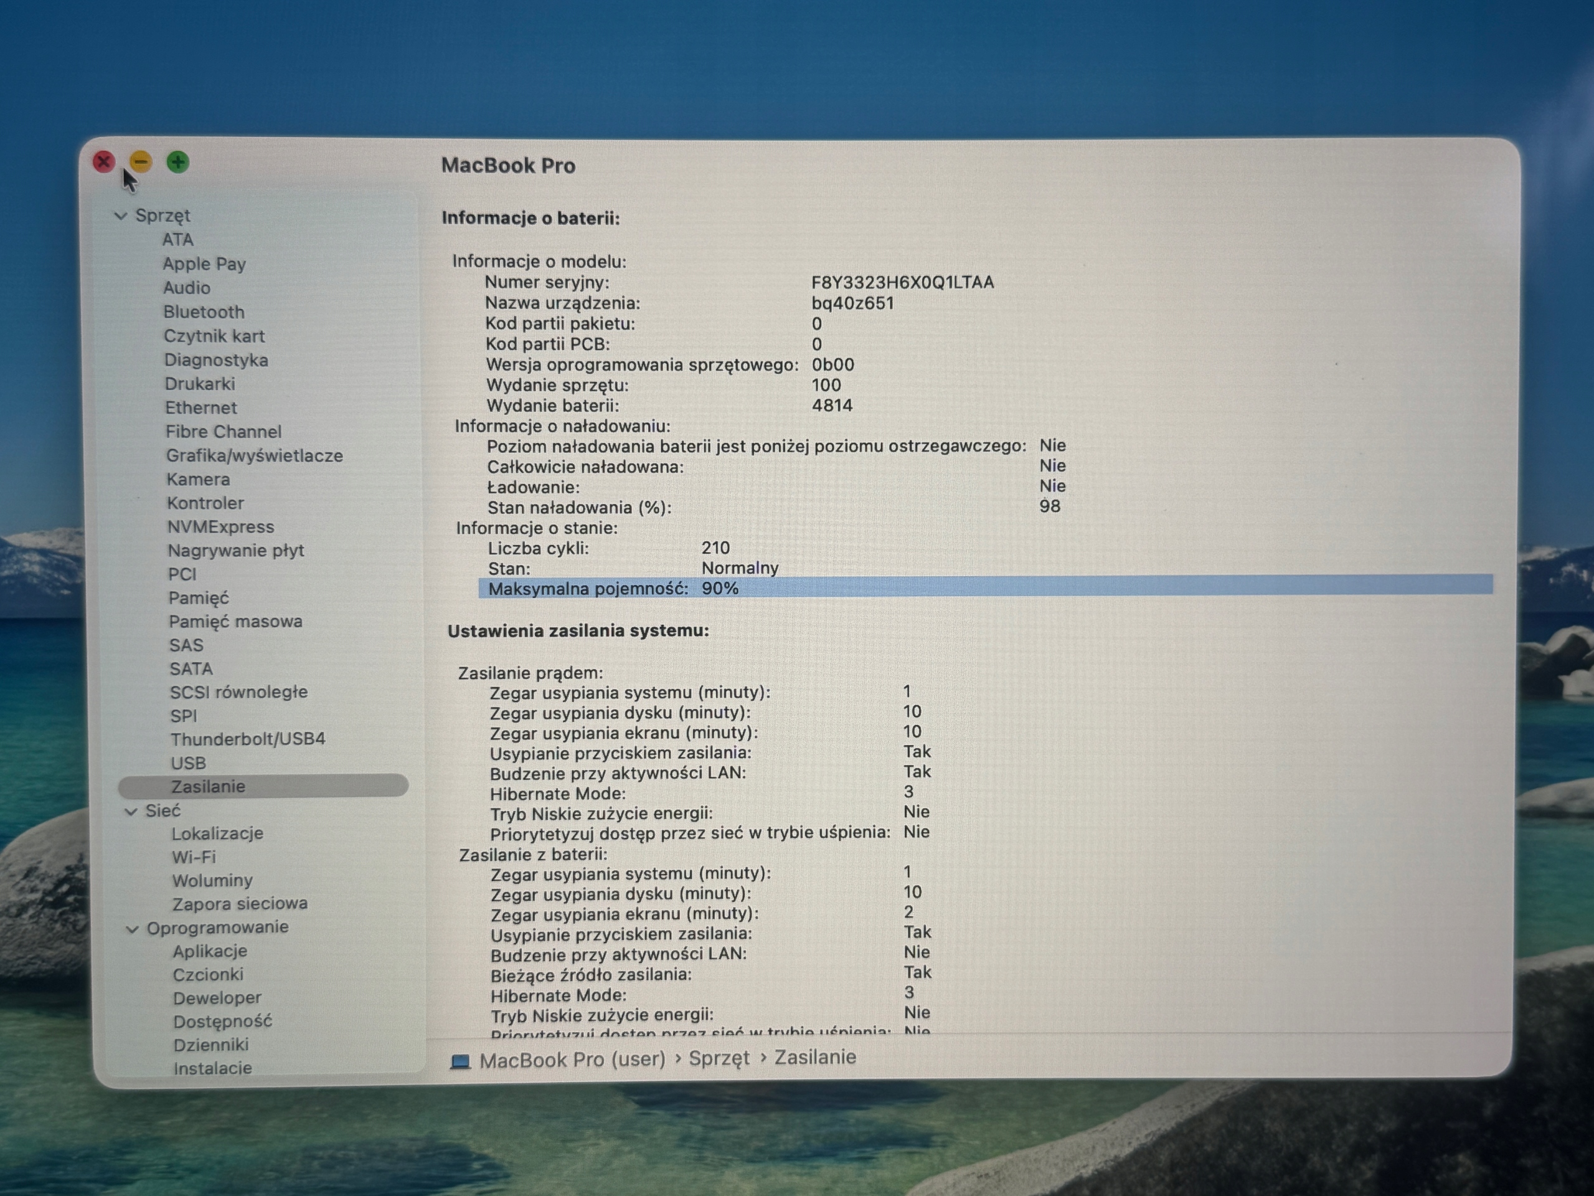
Task: Select the Liczba cykli row
Action: click(609, 549)
